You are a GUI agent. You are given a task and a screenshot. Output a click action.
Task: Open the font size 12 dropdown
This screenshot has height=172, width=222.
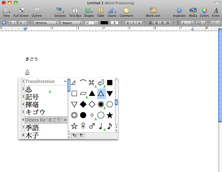(91, 23)
